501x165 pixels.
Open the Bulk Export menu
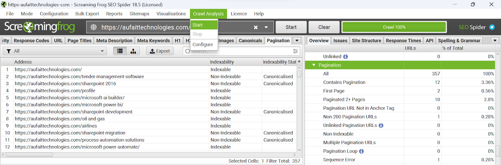(87, 14)
